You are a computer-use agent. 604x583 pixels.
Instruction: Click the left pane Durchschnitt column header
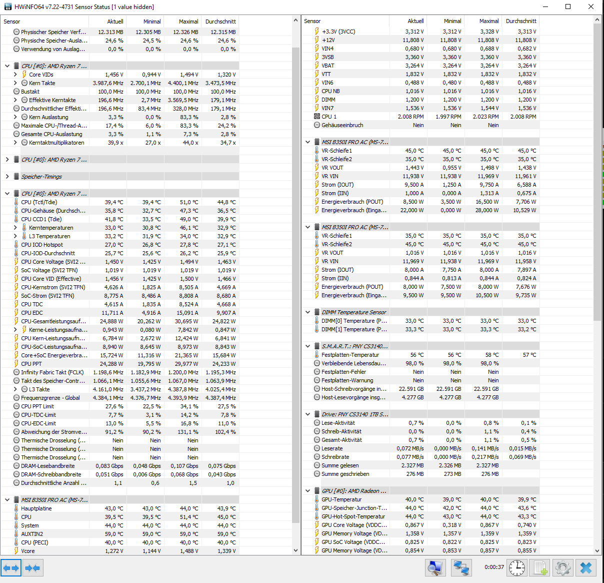click(x=220, y=22)
